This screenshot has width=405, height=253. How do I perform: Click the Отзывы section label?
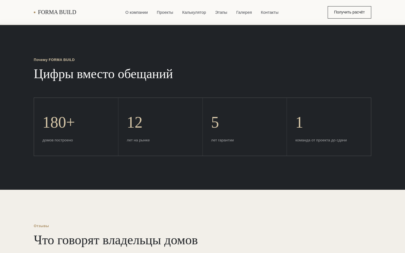coord(41,226)
